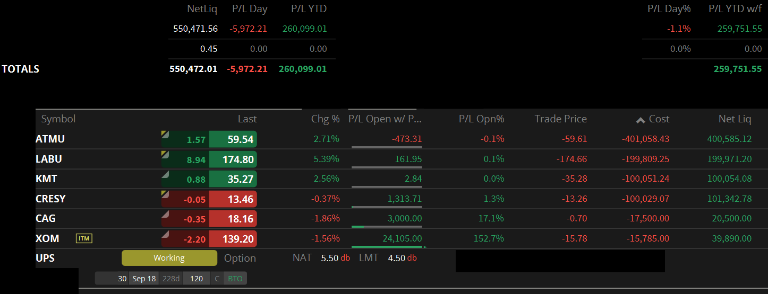Select the LABU symbol row
This screenshot has width=768, height=294.
[49, 159]
